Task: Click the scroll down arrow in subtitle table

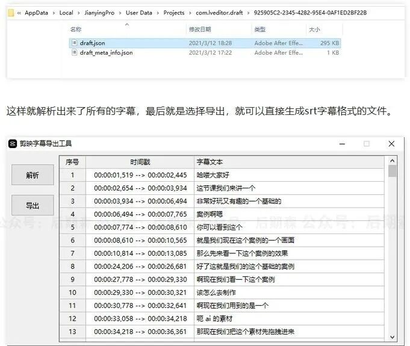Action: point(392,337)
